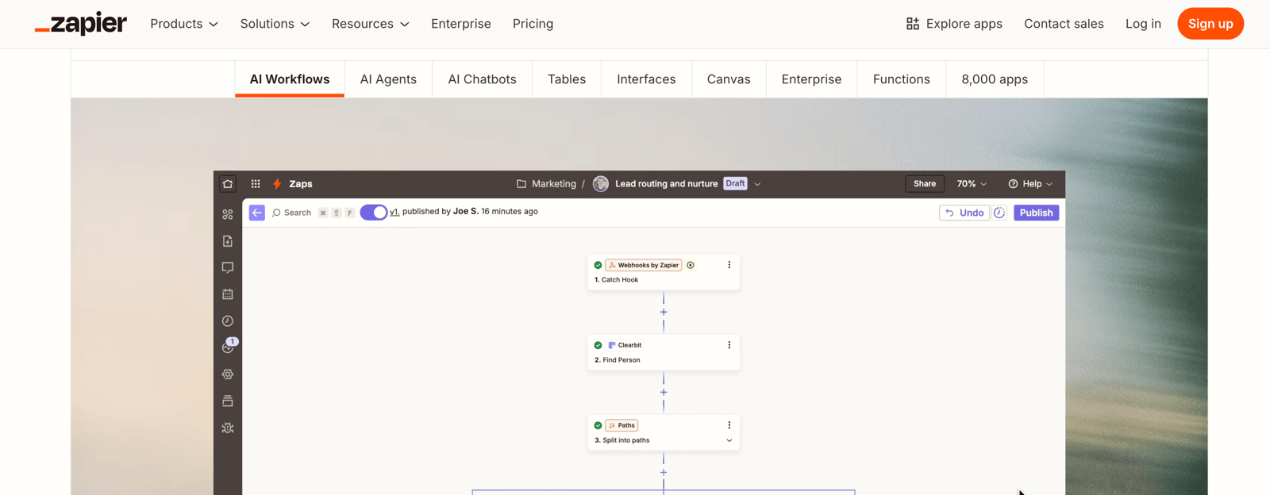This screenshot has width=1270, height=495.
Task: Click the Publish button
Action: click(x=1036, y=213)
